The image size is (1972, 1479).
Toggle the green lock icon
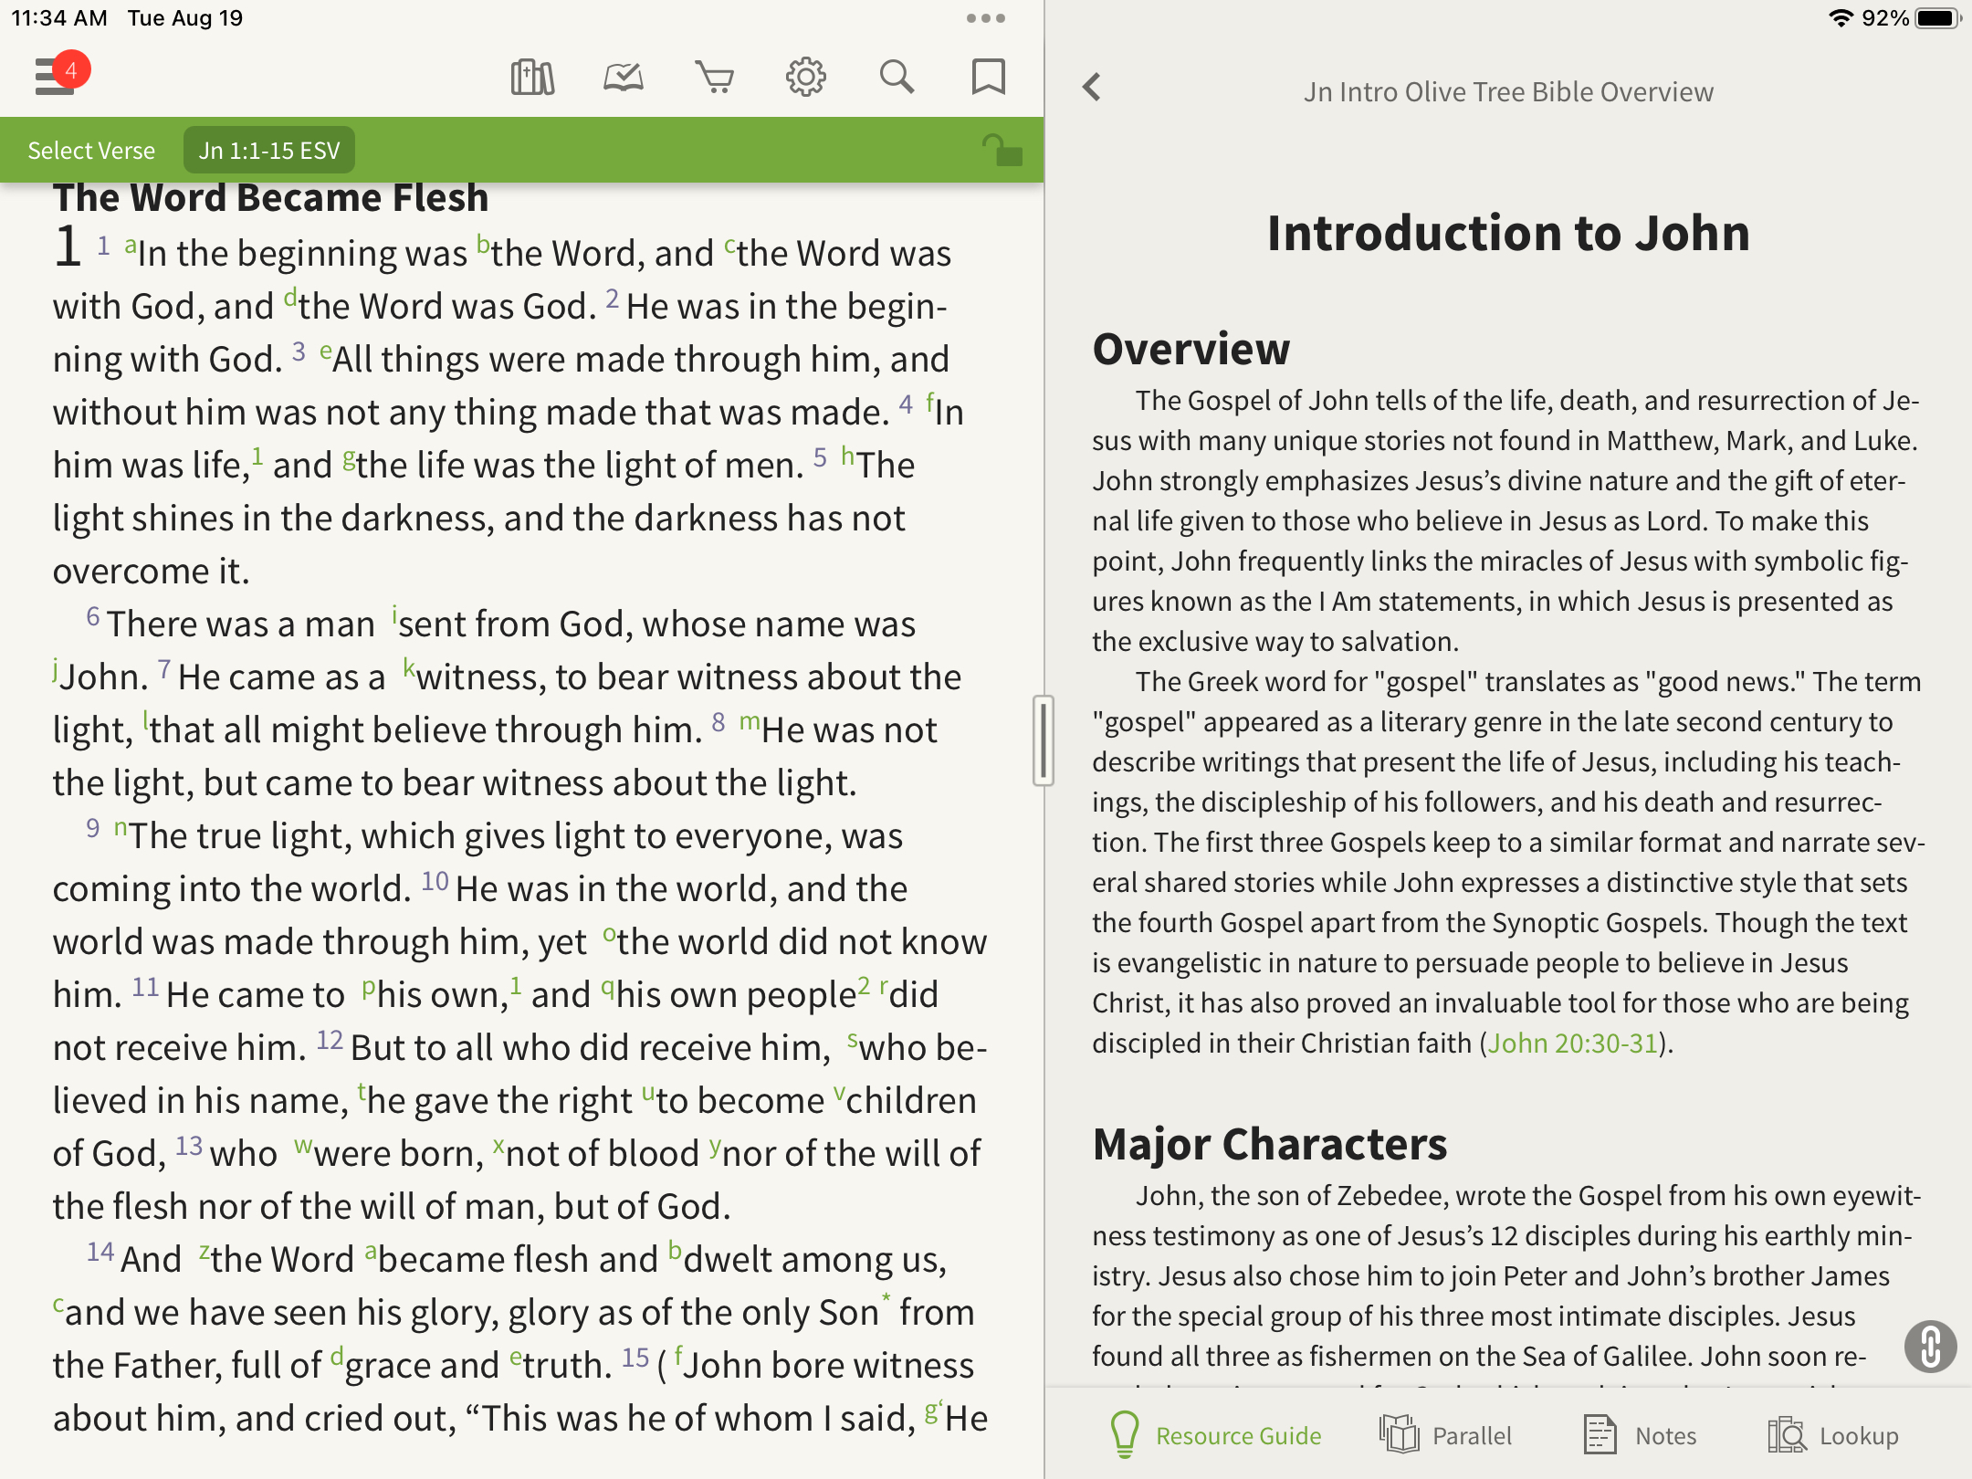[x=1002, y=151]
